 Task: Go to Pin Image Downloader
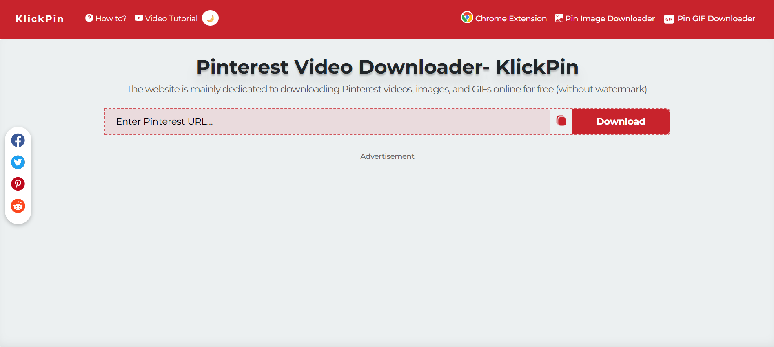605,18
